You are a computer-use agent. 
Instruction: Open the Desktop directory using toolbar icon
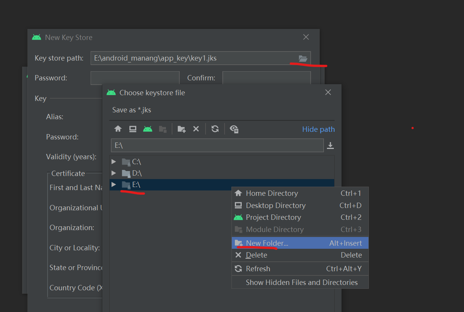[132, 129]
